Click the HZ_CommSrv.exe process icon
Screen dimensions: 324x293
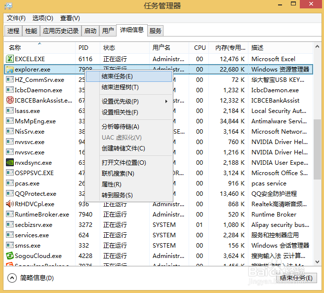[10, 79]
